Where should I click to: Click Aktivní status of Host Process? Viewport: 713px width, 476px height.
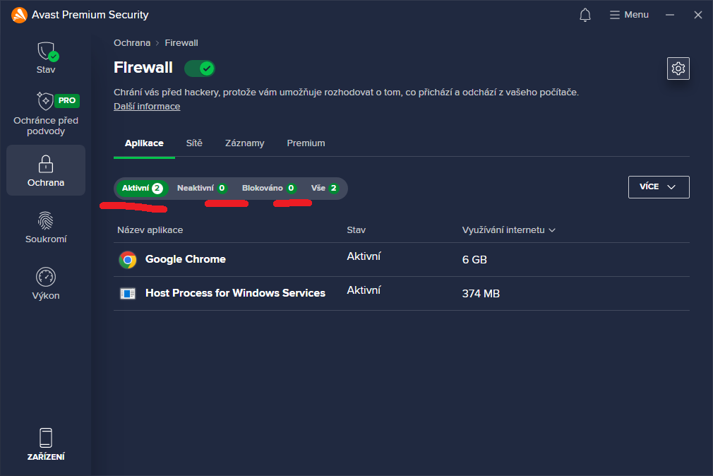pos(364,290)
